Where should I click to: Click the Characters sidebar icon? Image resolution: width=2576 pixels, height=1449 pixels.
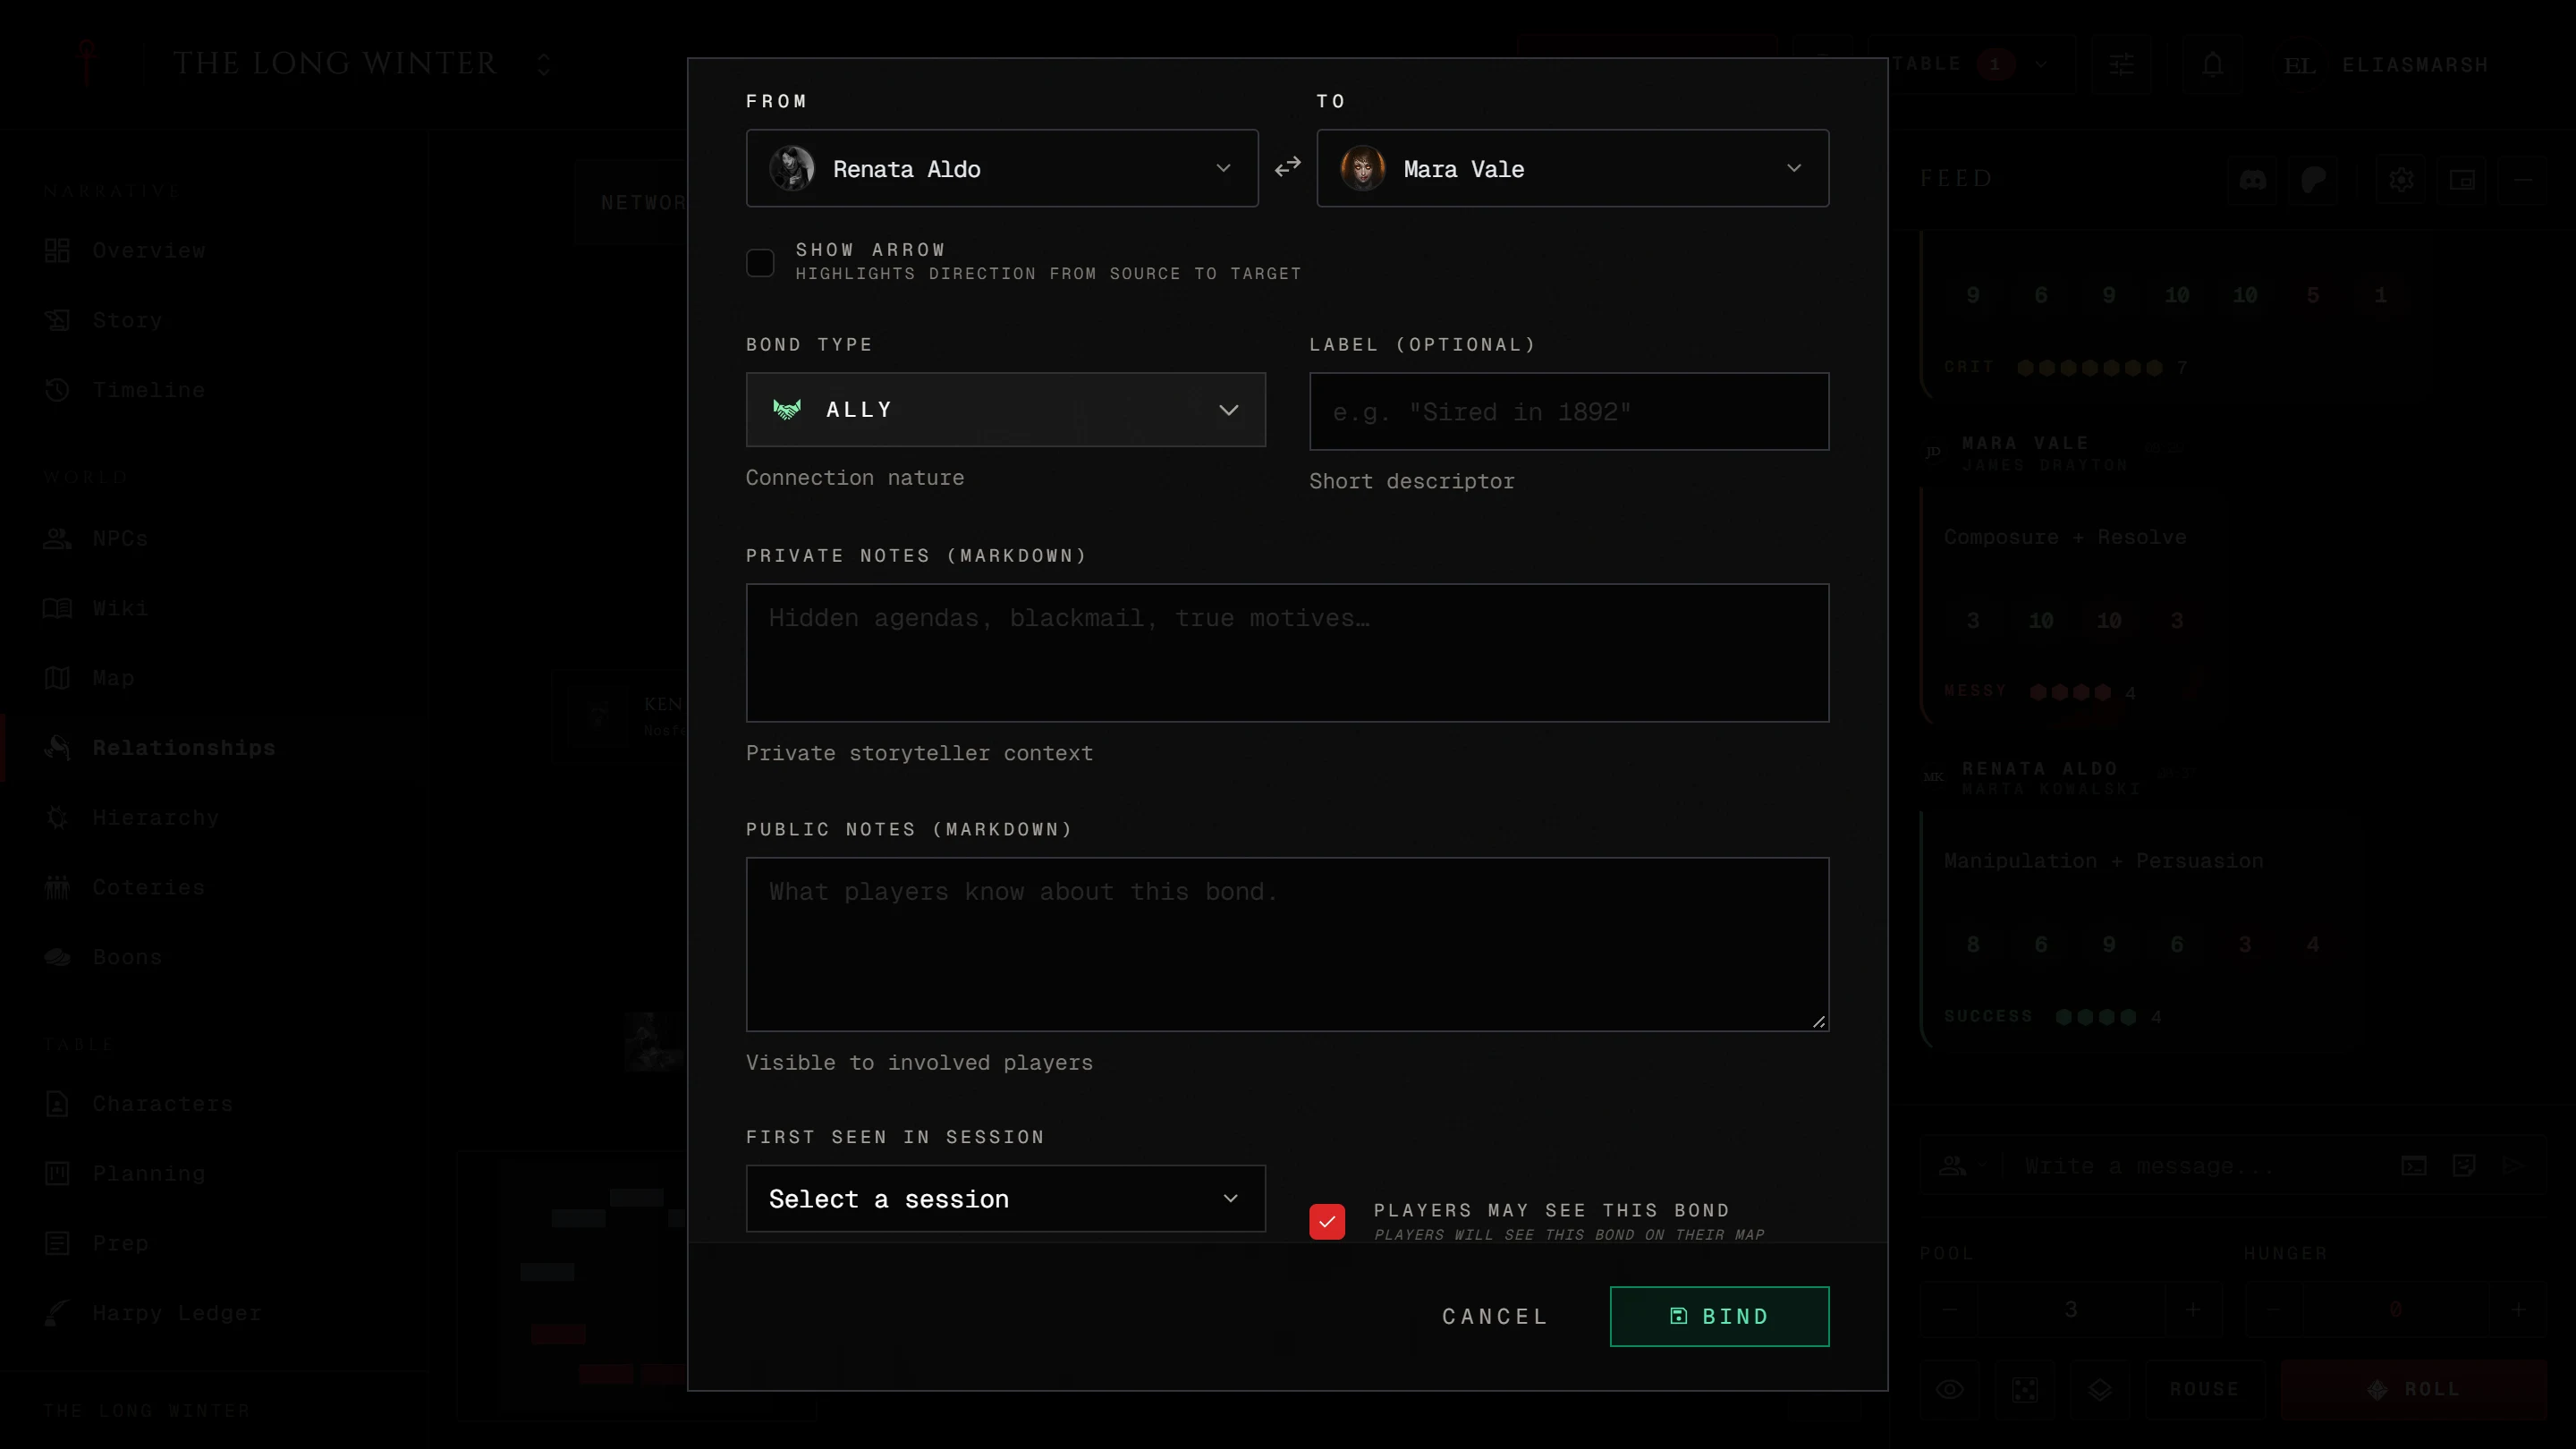point(57,1104)
